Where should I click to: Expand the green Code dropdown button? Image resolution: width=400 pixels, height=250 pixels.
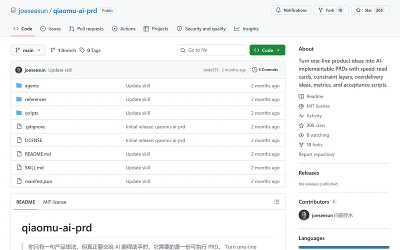click(267, 50)
